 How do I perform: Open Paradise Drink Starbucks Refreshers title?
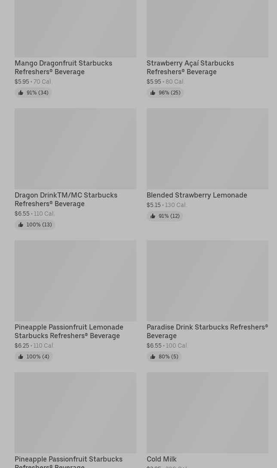pos(207,331)
